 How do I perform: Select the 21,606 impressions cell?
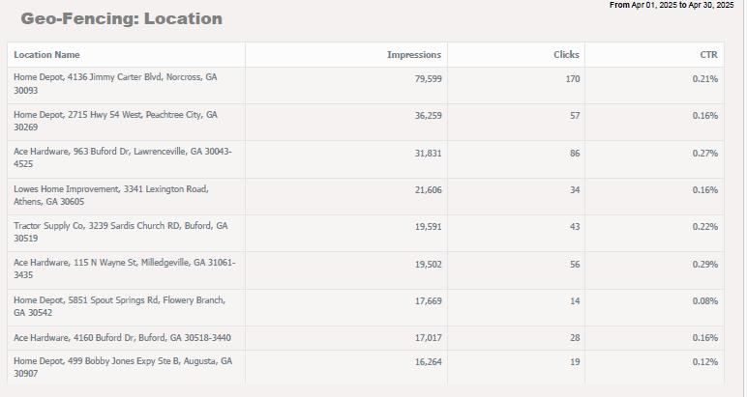[428, 190]
